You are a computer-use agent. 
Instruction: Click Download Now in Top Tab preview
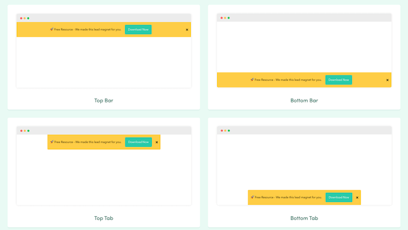tap(139, 142)
